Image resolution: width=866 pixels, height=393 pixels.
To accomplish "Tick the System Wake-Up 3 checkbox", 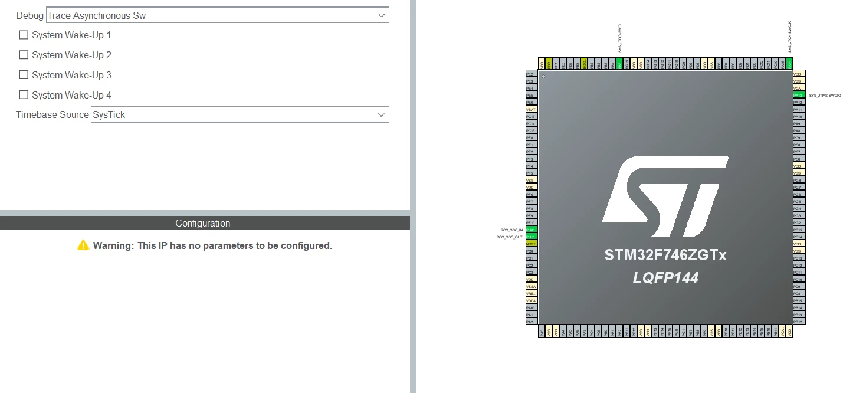I will 24,75.
